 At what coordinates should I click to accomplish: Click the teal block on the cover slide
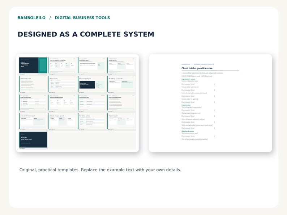tap(43, 65)
